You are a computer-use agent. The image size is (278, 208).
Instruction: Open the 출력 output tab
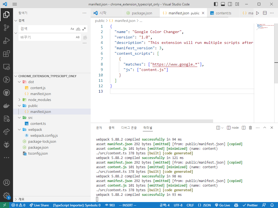coord(112,128)
